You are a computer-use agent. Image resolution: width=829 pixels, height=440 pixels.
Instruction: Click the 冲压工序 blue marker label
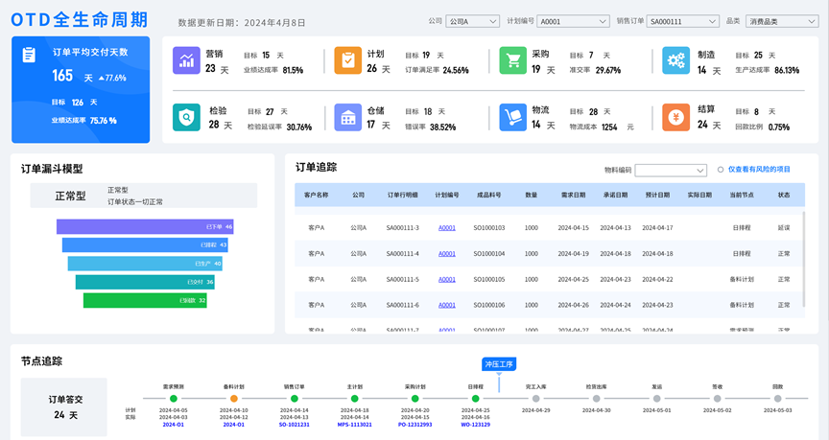[499, 364]
